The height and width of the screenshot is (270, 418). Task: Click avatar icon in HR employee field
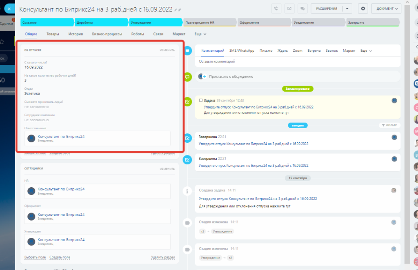click(x=31, y=191)
